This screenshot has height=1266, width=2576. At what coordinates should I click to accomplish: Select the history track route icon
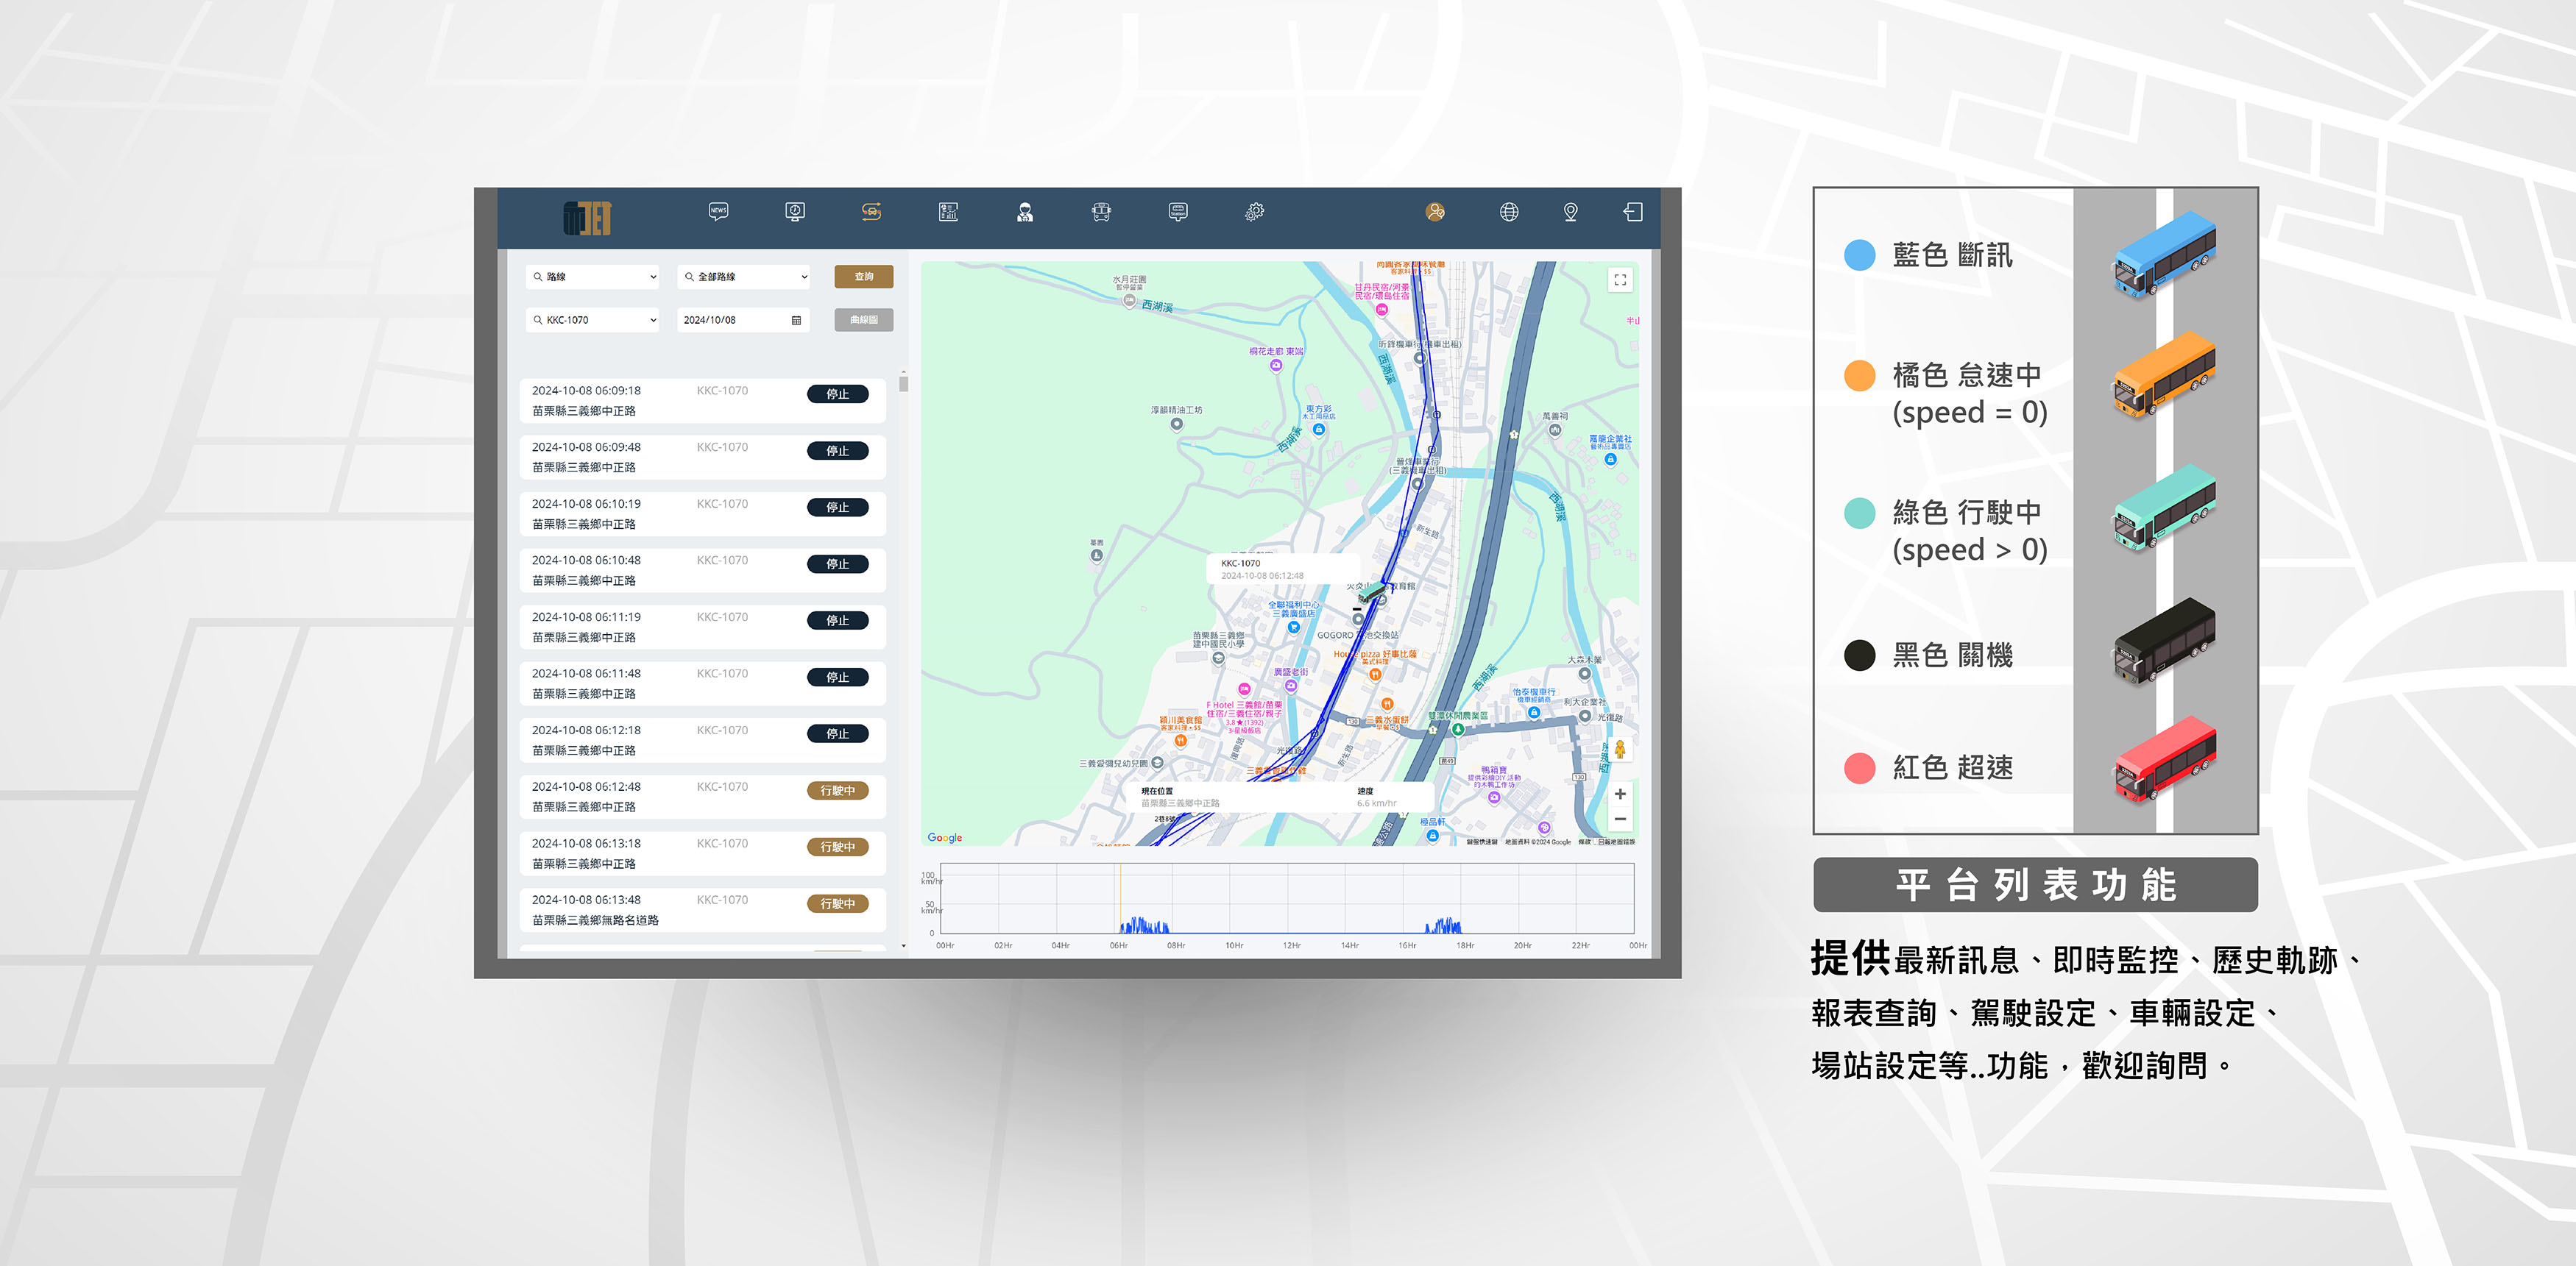point(871,212)
